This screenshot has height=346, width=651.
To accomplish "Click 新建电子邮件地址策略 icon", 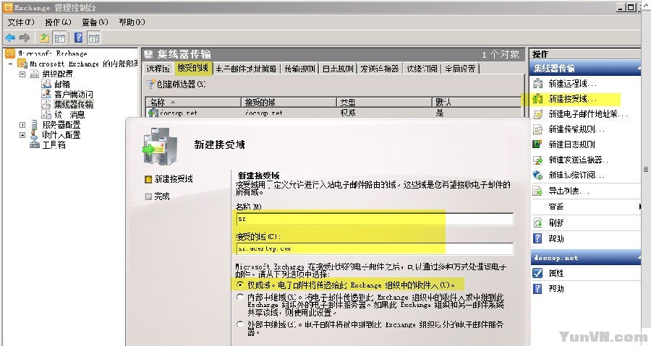I will 537,114.
